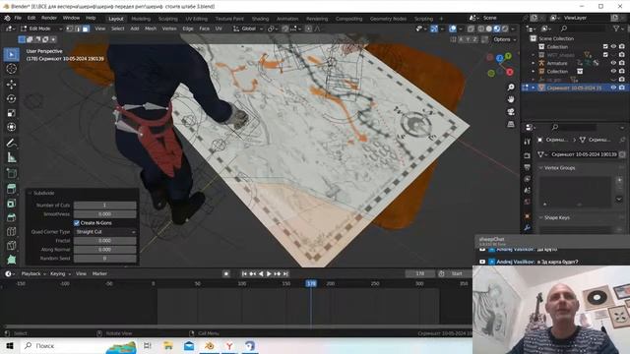
Task: Open the Tool properties tab
Action: click(x=528, y=142)
